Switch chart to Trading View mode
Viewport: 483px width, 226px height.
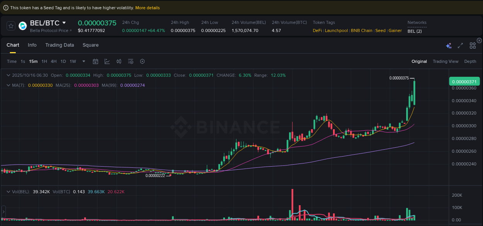[x=446, y=61]
